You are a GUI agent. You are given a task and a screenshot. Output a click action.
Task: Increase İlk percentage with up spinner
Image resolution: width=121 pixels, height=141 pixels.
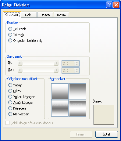coord(77,62)
